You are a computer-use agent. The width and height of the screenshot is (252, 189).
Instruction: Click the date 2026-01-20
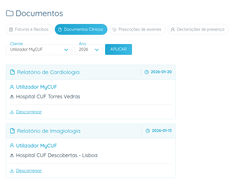(x=161, y=72)
